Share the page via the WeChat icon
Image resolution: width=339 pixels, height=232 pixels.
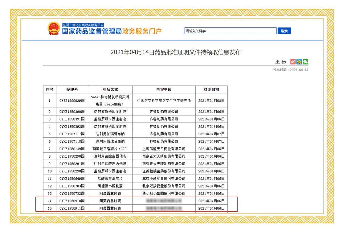click(305, 62)
